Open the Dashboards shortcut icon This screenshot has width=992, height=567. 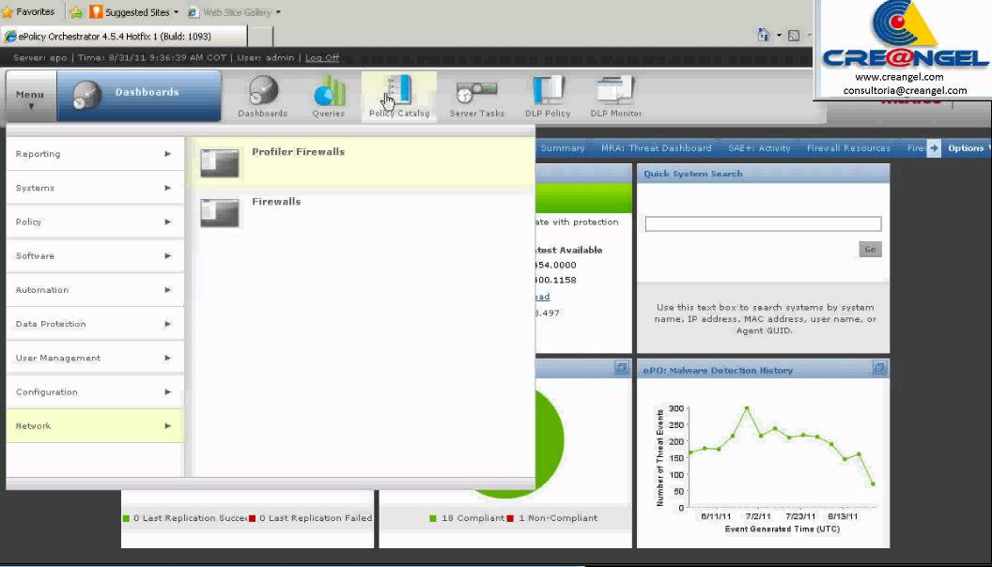click(262, 97)
